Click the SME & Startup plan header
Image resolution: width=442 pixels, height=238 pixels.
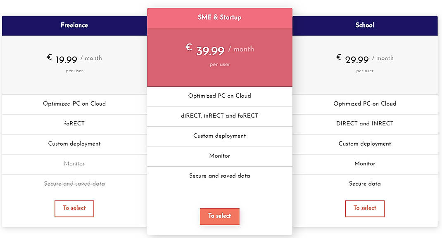pyautogui.click(x=219, y=17)
